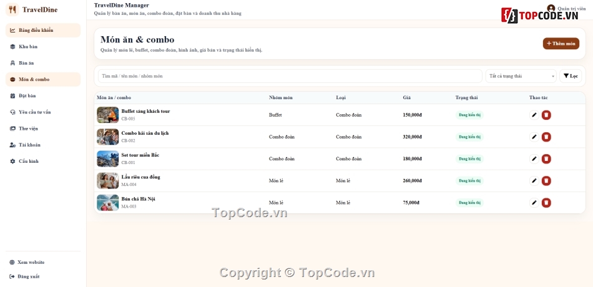Remove Lẩu riêu cua đồng with trash icon
This screenshot has height=287, width=593.
point(546,181)
